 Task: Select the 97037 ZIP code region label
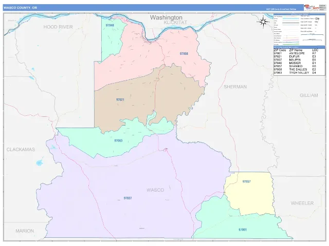click(127, 198)
